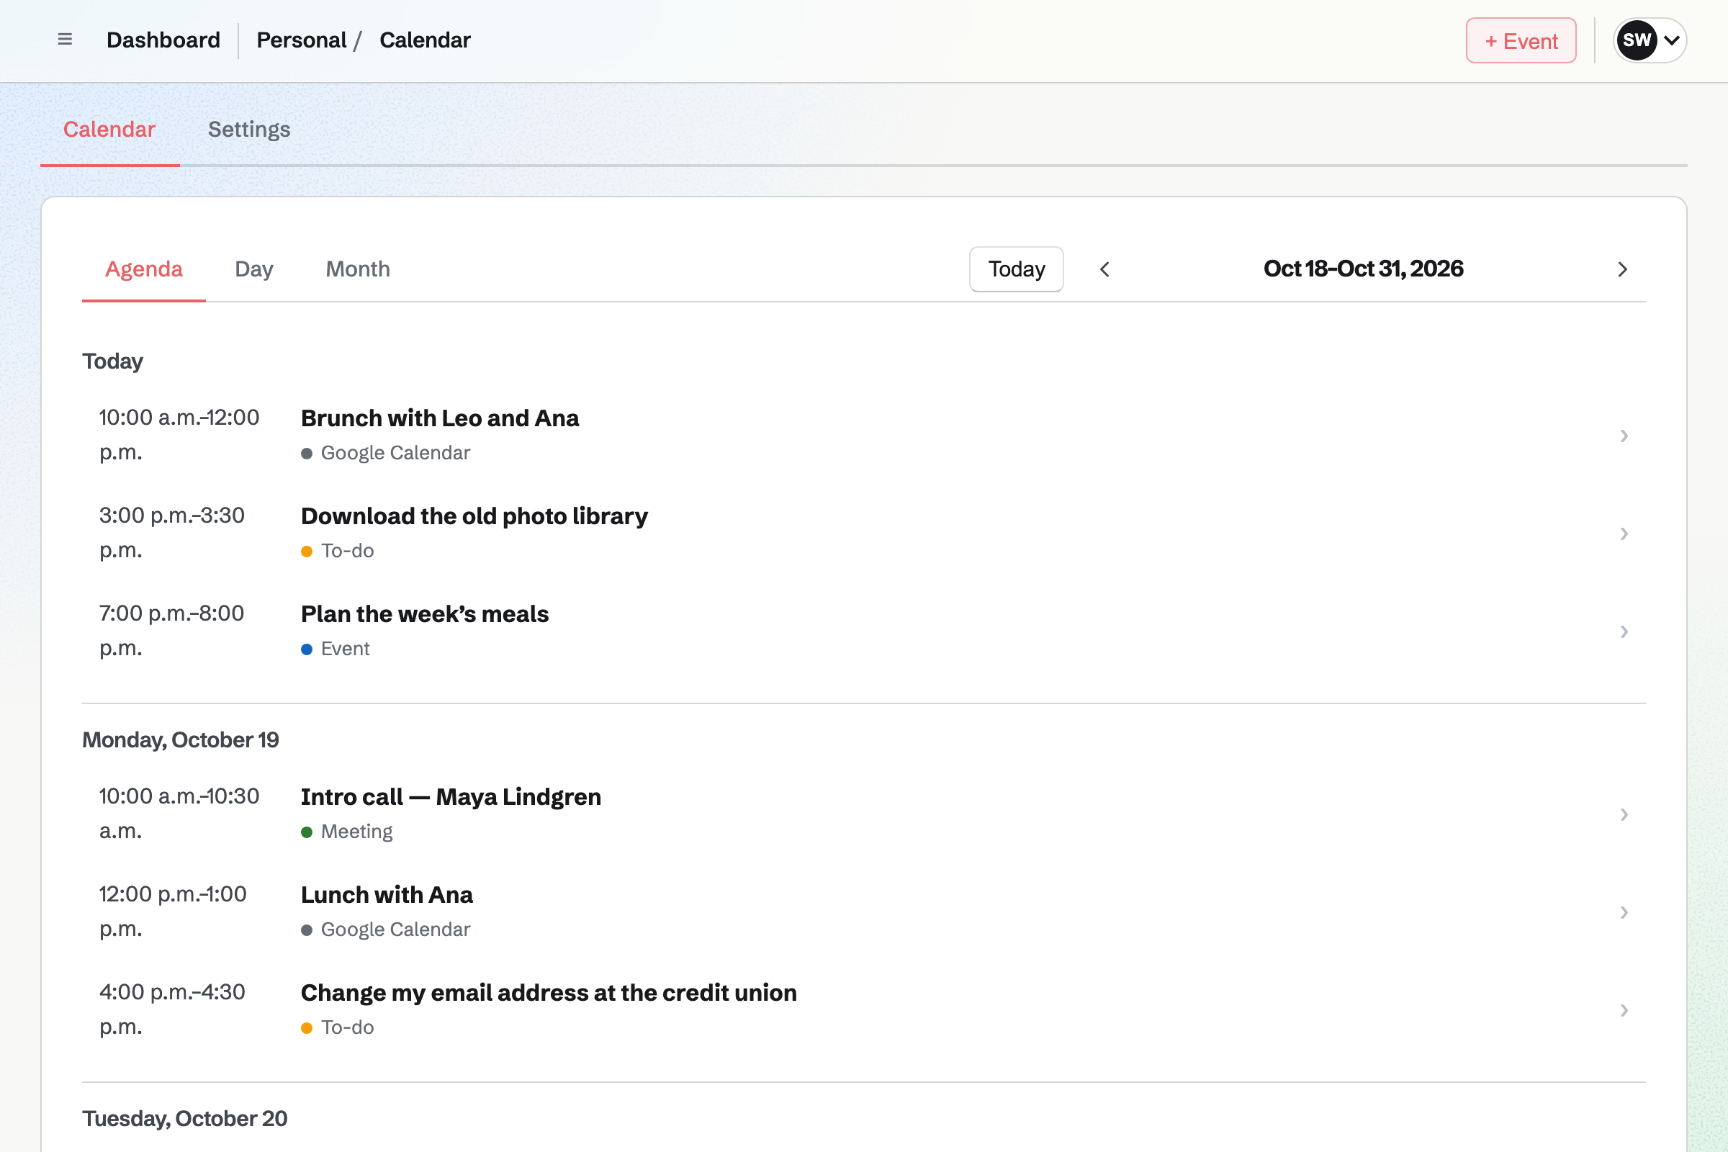
Task: Jump to Today button
Action: click(1016, 269)
